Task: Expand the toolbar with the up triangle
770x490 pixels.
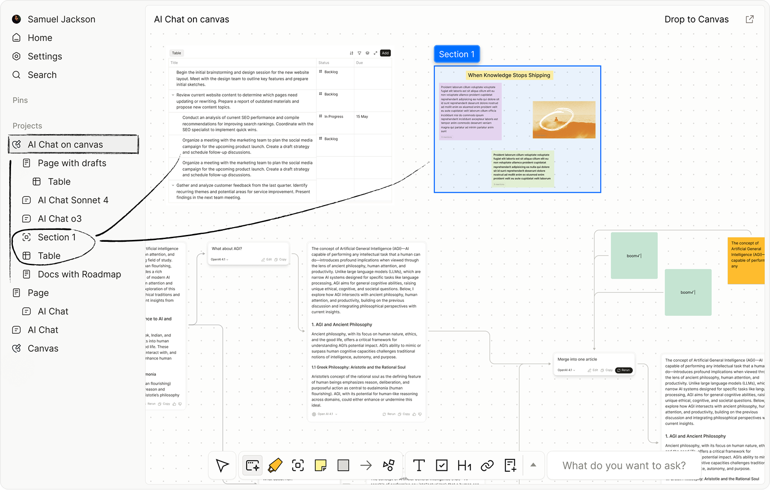Action: [x=533, y=465]
